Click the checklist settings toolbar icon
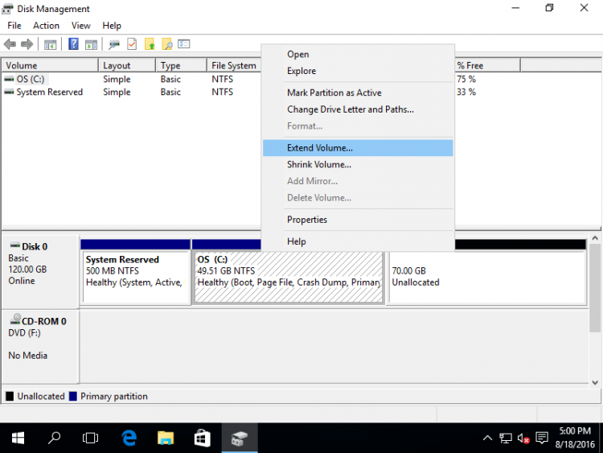This screenshot has height=453, width=603. coord(184,44)
